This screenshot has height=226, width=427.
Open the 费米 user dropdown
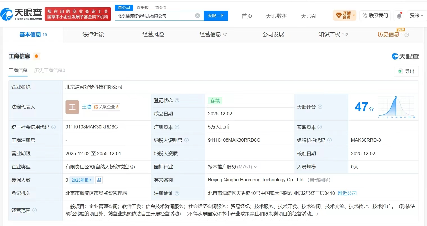[417, 16]
